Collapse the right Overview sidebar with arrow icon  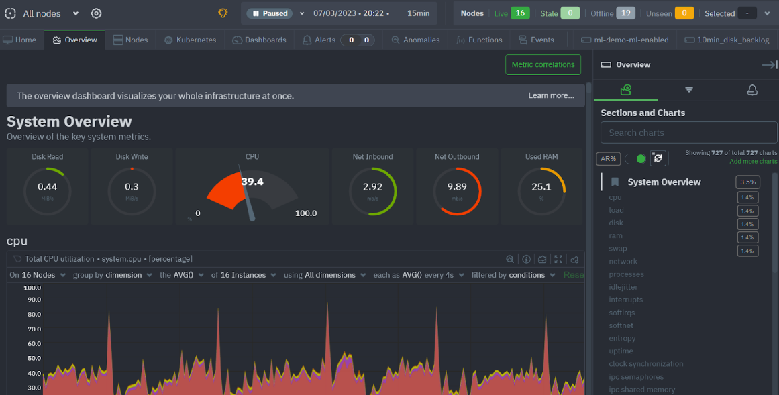(770, 64)
